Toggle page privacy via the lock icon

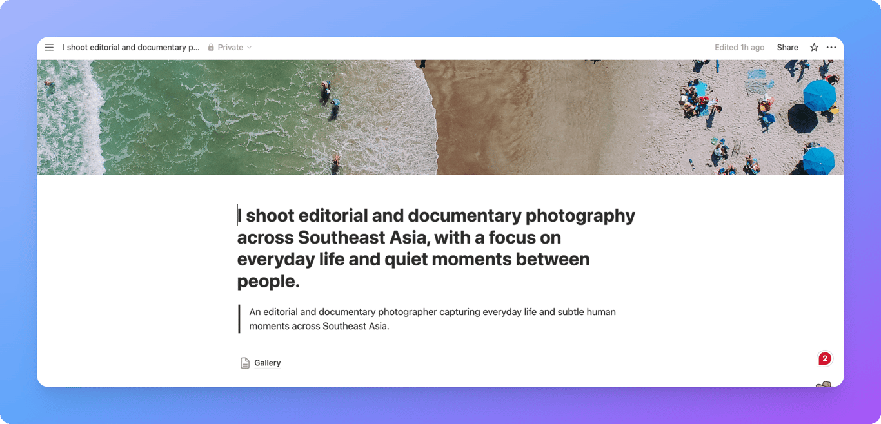click(210, 47)
